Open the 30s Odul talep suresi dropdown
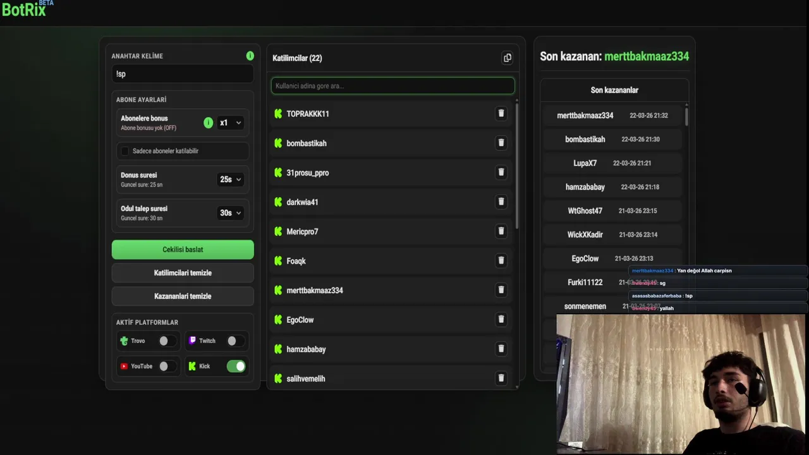The height and width of the screenshot is (455, 809). [x=230, y=213]
